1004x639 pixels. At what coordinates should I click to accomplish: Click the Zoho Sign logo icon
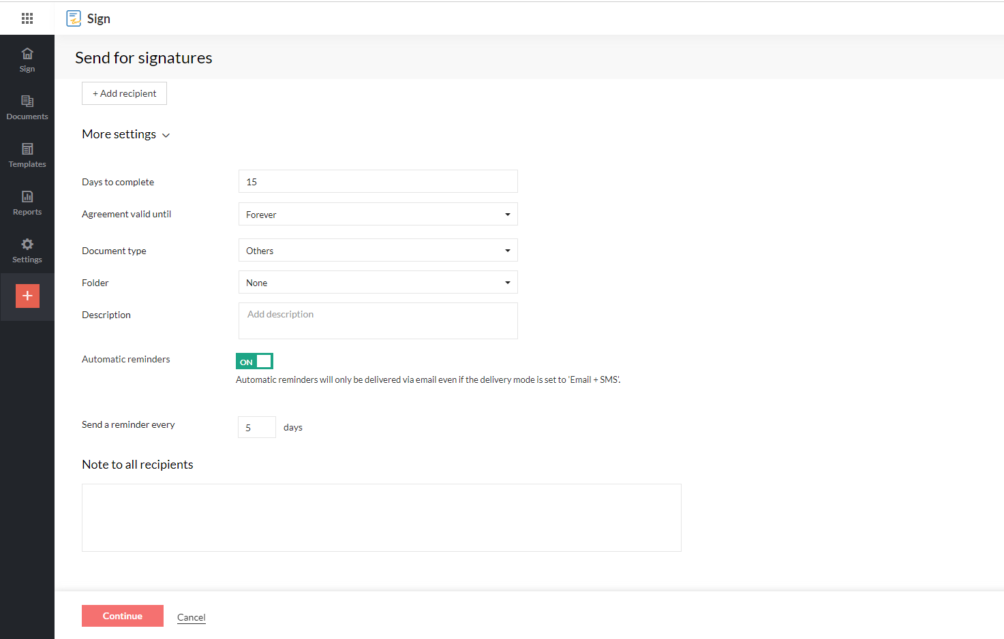pyautogui.click(x=74, y=18)
